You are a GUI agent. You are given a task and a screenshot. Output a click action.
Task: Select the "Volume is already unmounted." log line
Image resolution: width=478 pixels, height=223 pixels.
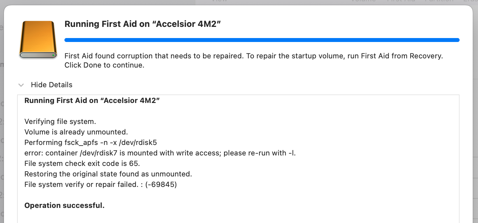pyautogui.click(x=76, y=132)
